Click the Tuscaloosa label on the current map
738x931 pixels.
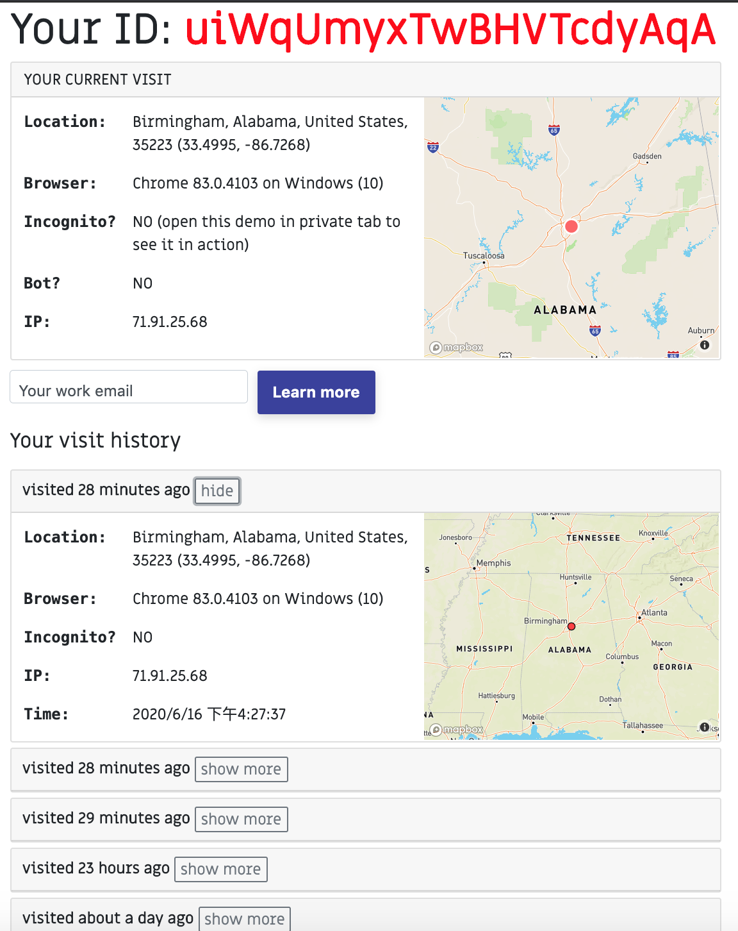pyautogui.click(x=484, y=255)
